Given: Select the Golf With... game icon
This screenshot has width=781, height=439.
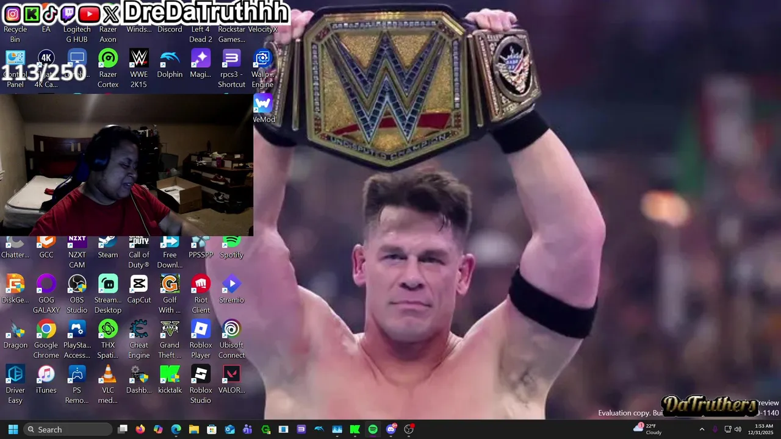Looking at the screenshot, I should (x=170, y=284).
